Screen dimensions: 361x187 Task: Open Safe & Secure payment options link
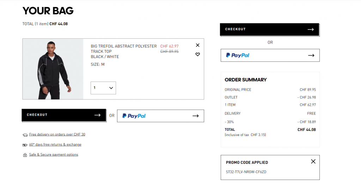(x=54, y=155)
